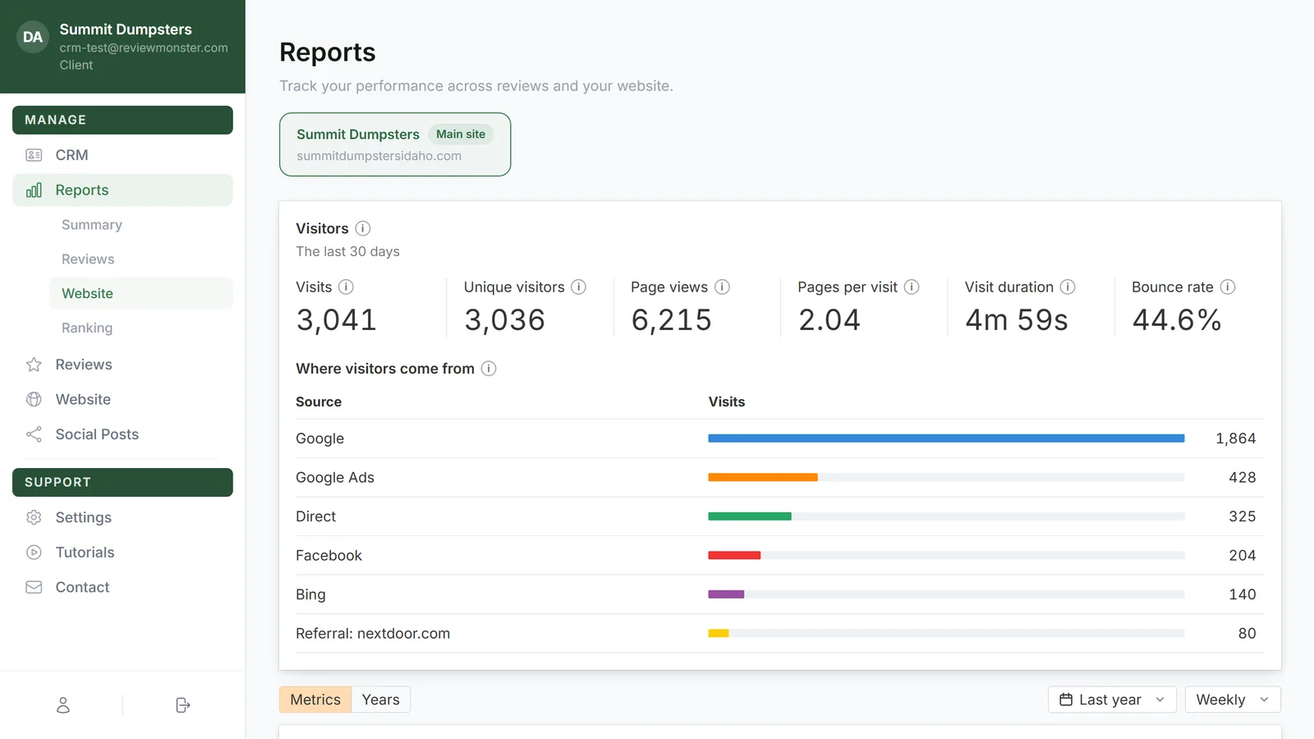The image size is (1314, 739).
Task: Click the Reports bar chart icon
Action: click(34, 190)
